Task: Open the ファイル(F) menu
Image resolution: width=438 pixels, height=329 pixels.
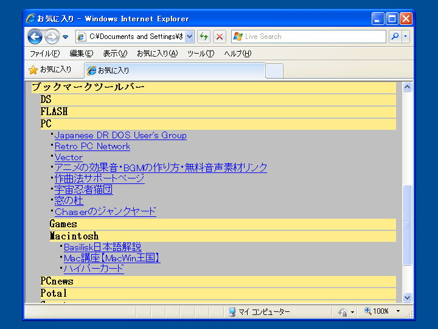Action: click(44, 54)
